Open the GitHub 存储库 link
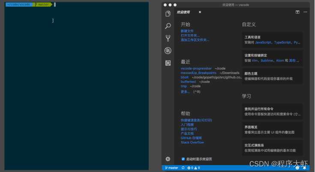This screenshot has height=172, width=315. coord(191,138)
